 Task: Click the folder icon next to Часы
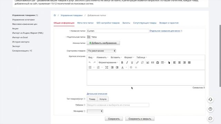(89, 37)
